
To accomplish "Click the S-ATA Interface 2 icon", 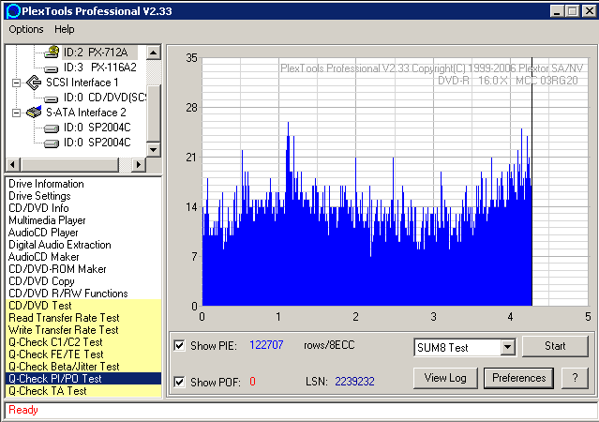I will click(x=34, y=112).
